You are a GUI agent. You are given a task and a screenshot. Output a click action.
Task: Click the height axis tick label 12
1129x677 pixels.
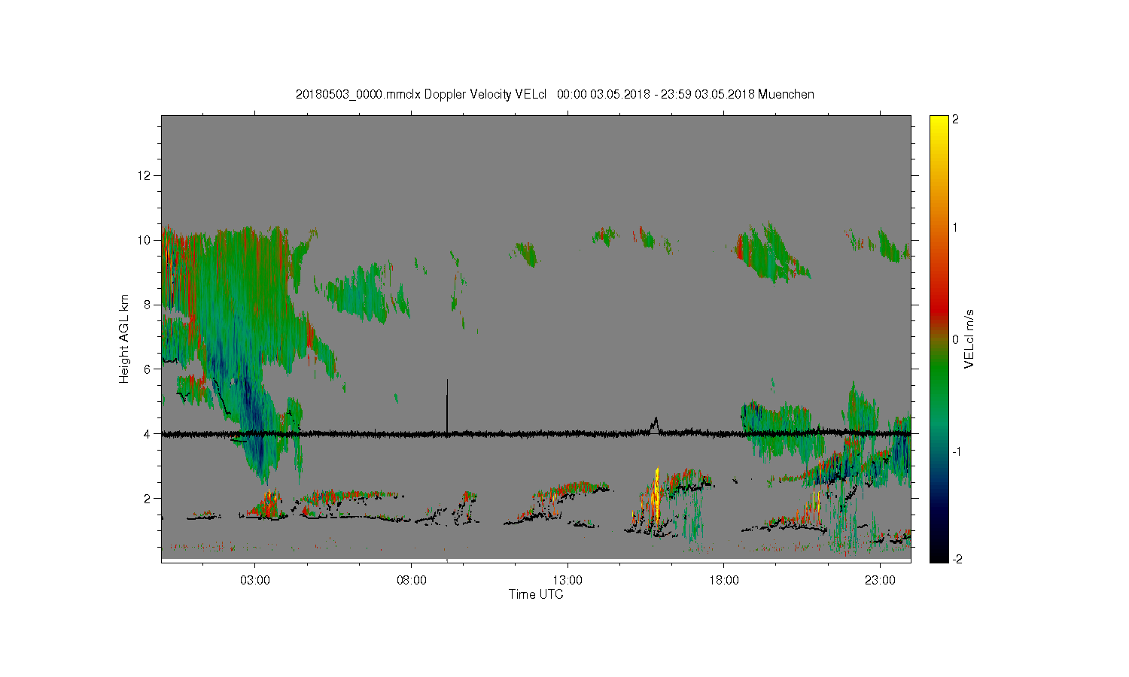(145, 175)
